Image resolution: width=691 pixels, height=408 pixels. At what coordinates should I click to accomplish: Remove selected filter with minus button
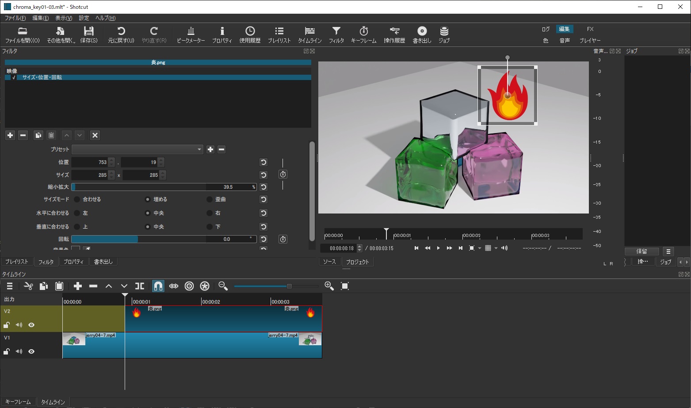(23, 135)
